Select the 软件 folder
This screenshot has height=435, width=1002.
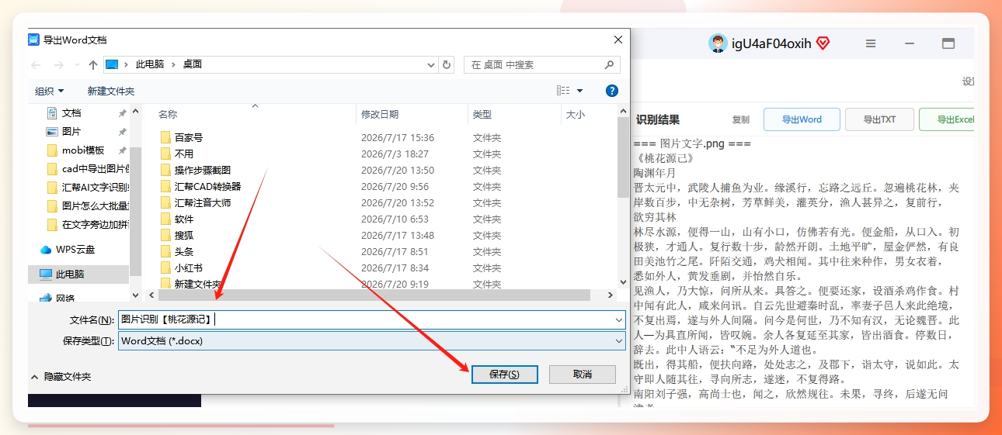pos(184,219)
